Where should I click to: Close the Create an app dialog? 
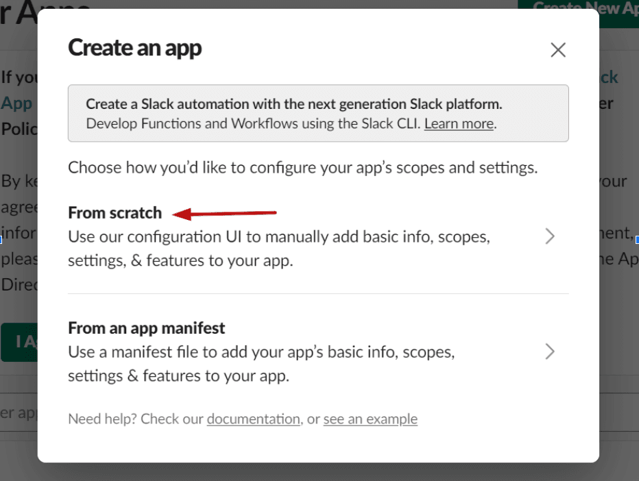click(558, 50)
